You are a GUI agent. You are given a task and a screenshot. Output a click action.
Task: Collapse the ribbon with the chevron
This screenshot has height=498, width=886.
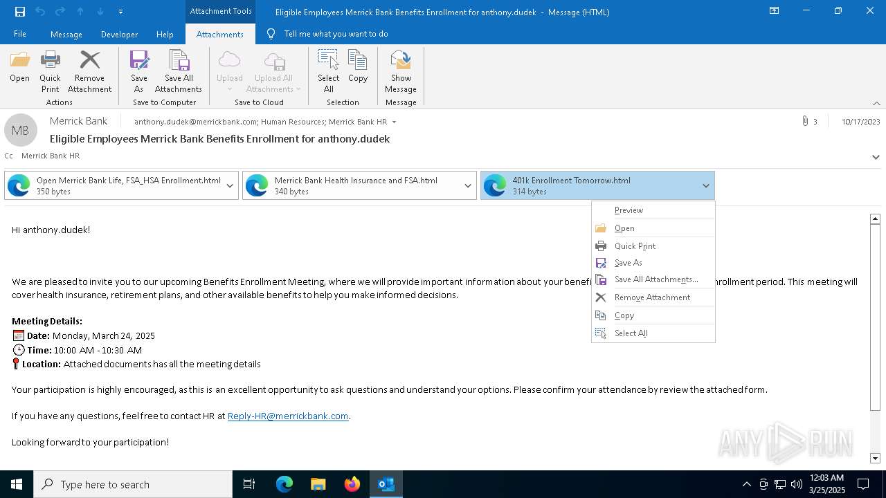[x=876, y=103]
